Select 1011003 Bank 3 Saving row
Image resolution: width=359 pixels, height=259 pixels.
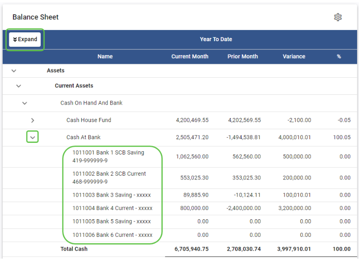click(111, 195)
